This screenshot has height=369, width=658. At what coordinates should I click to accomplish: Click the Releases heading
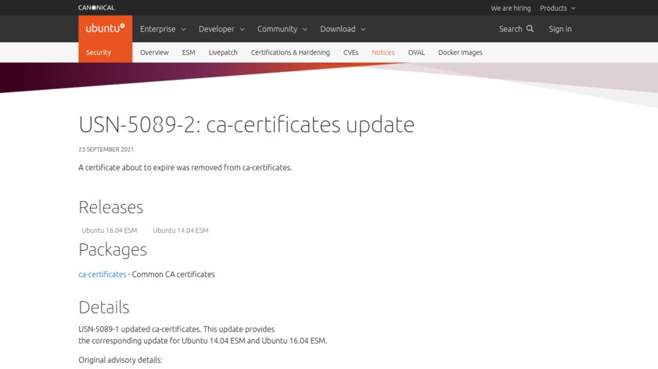pyautogui.click(x=111, y=207)
